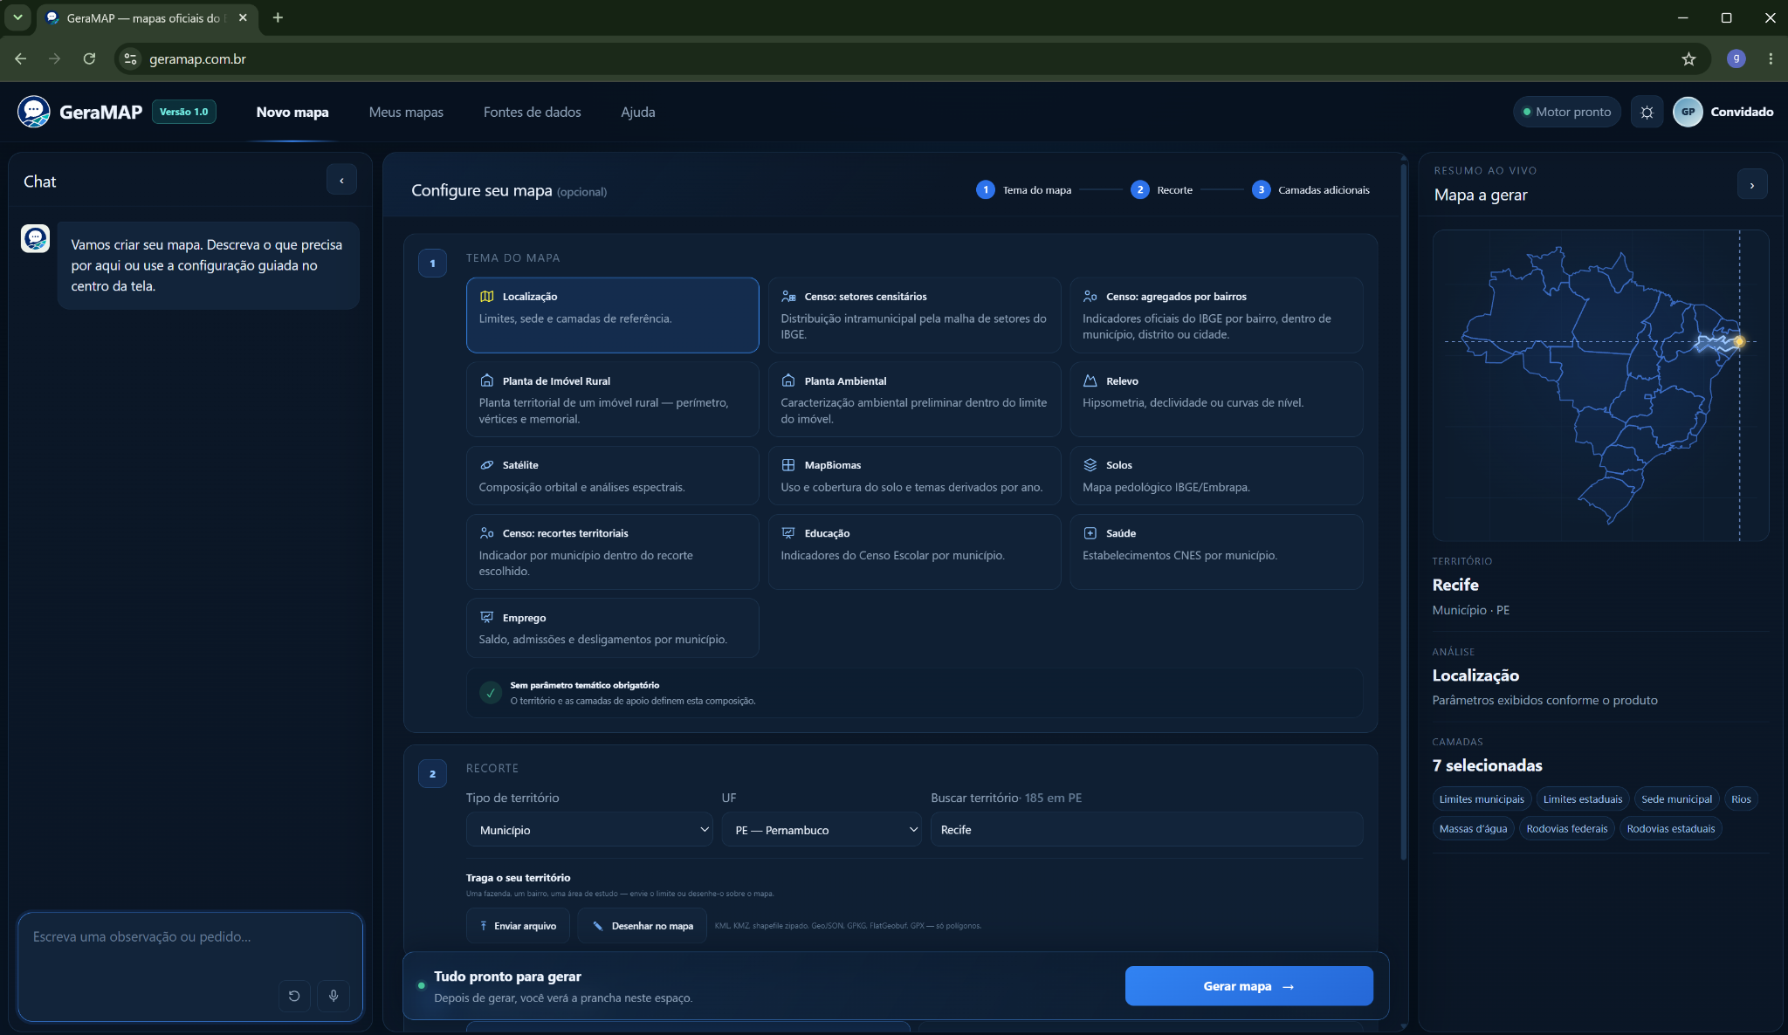Choose the Planta de Imóvel Rural card
This screenshot has width=1788, height=1035.
(x=612, y=400)
